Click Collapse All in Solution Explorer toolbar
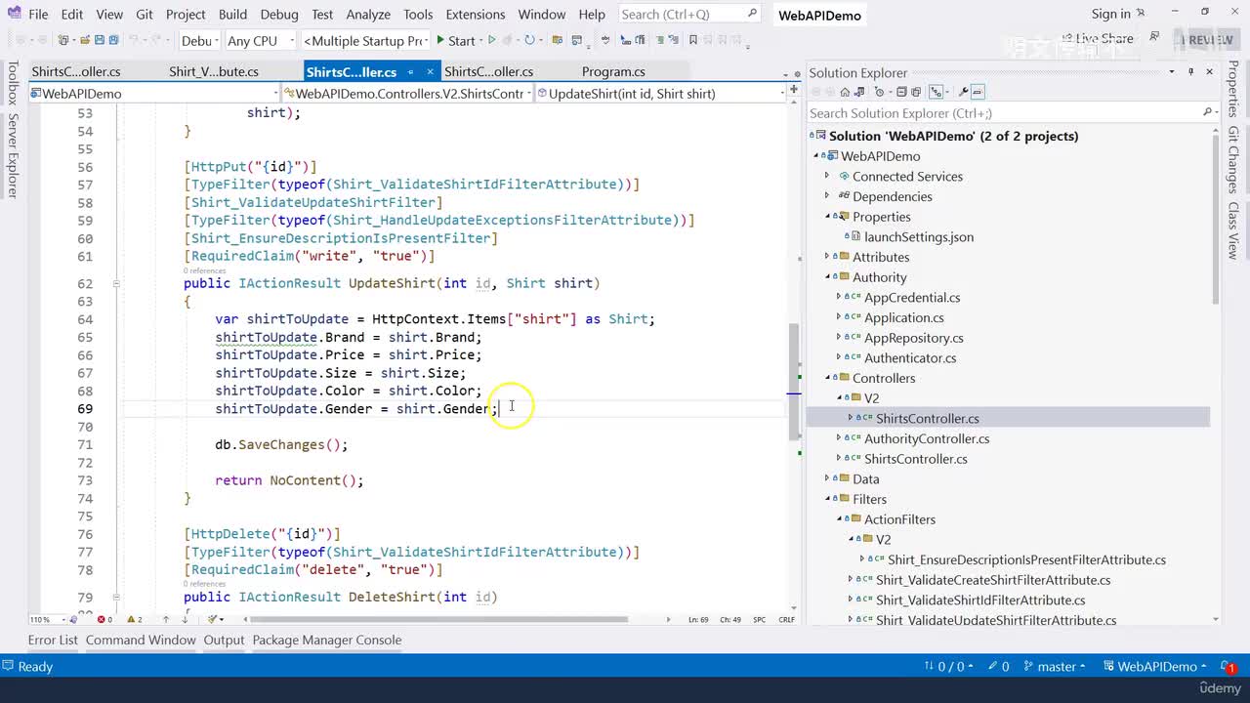 901,92
